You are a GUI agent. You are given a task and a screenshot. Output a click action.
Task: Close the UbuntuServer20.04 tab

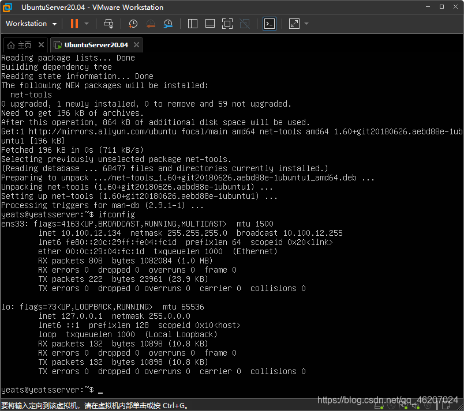136,44
